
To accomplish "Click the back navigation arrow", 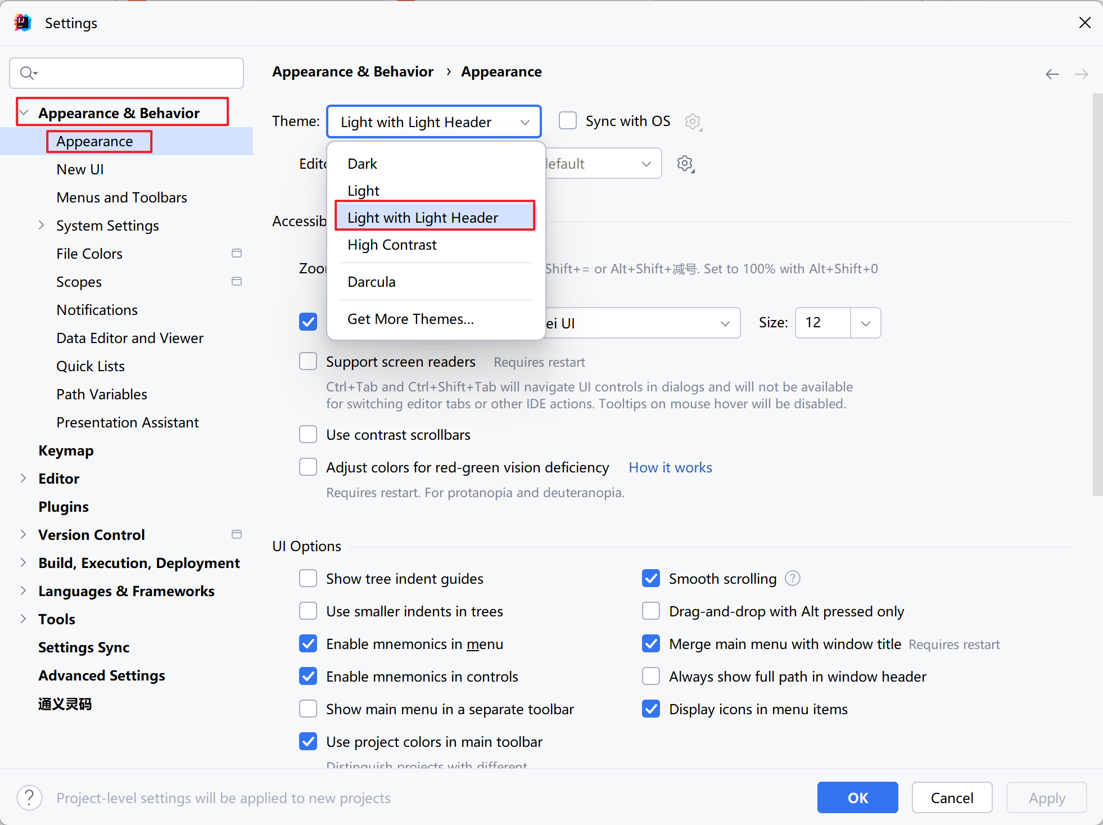I will 1052,74.
